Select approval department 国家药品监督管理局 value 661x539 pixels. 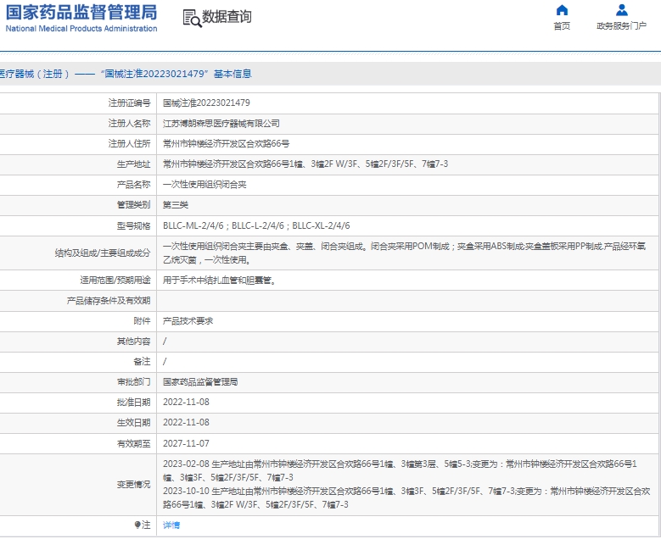200,382
